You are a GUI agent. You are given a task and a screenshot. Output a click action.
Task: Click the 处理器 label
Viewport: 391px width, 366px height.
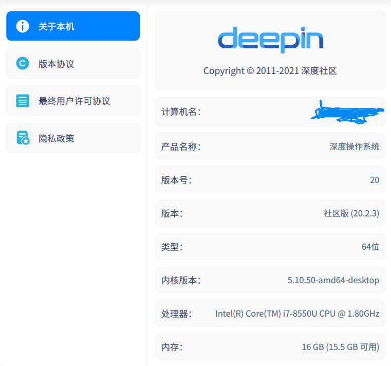tap(176, 314)
